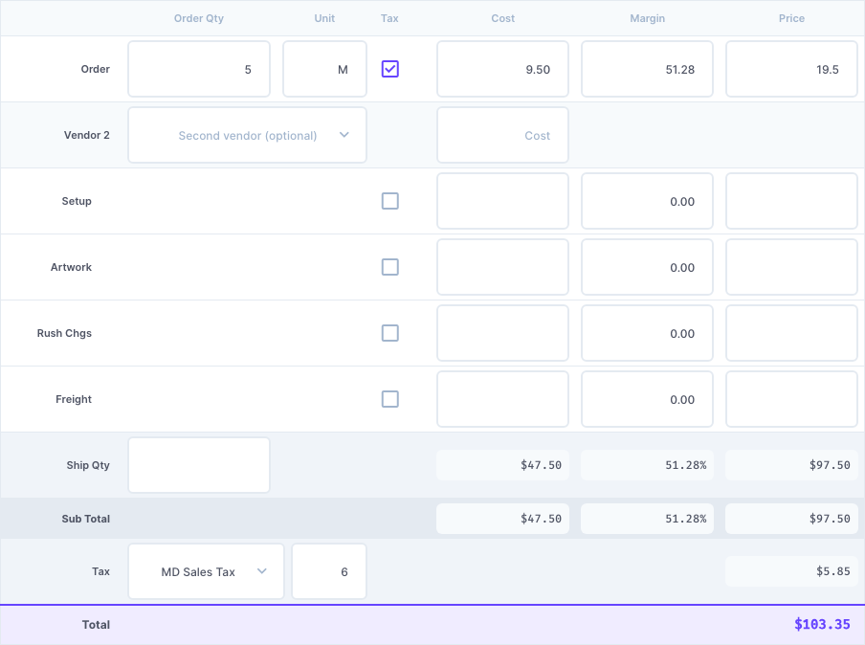The width and height of the screenshot is (865, 645).
Task: Edit the Order margin field 51.28
Action: pos(647,69)
